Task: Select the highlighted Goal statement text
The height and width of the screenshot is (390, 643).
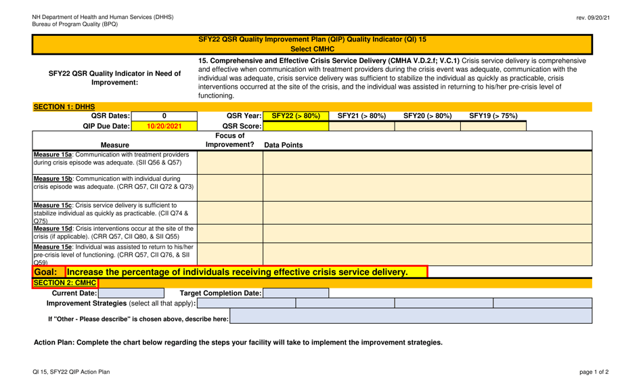Action: tap(244, 270)
